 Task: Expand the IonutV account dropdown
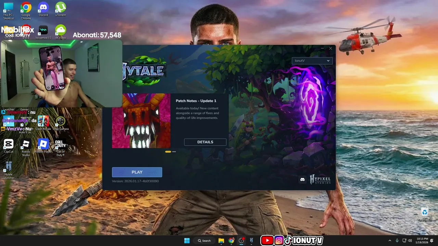[312, 60]
